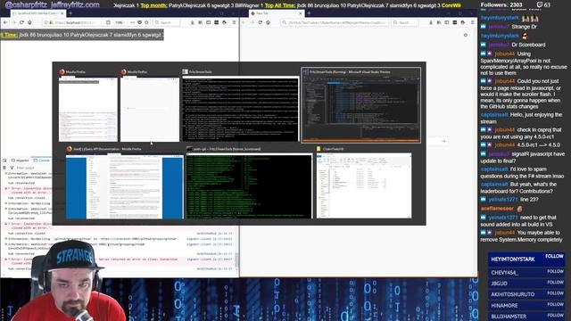Click the console filter funnel icon

12,168
